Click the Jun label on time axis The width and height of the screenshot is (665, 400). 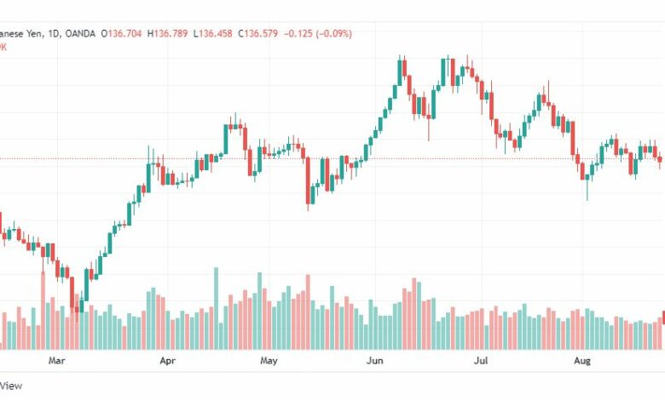click(375, 361)
